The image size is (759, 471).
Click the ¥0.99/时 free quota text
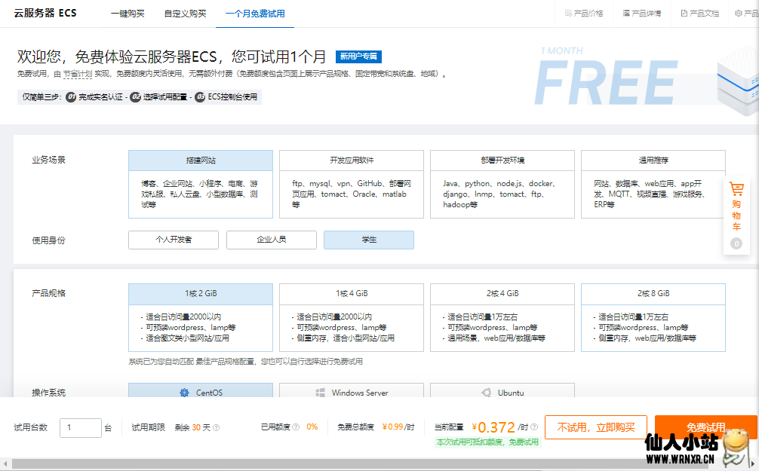pos(398,427)
